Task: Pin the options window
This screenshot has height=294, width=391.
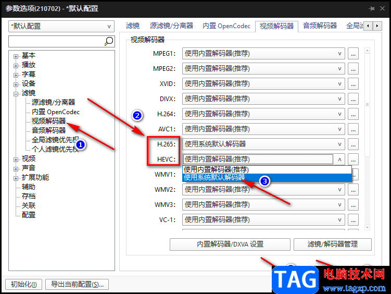Action: [372, 8]
